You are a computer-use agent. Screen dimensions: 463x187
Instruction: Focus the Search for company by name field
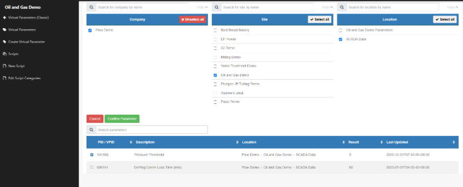pyautogui.click(x=142, y=7)
